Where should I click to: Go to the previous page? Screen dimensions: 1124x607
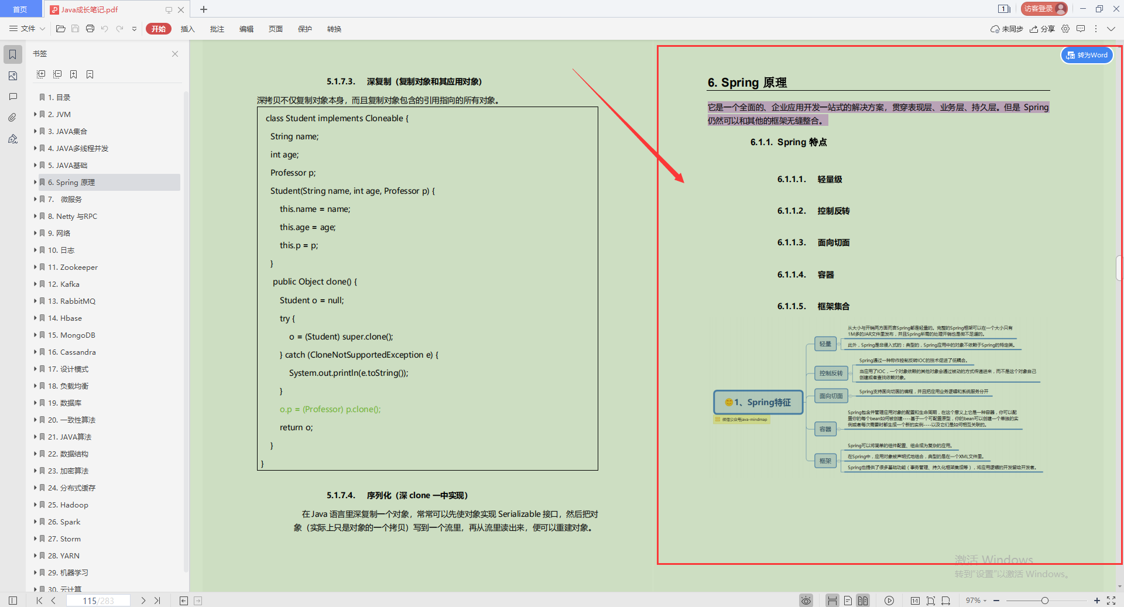tap(53, 601)
